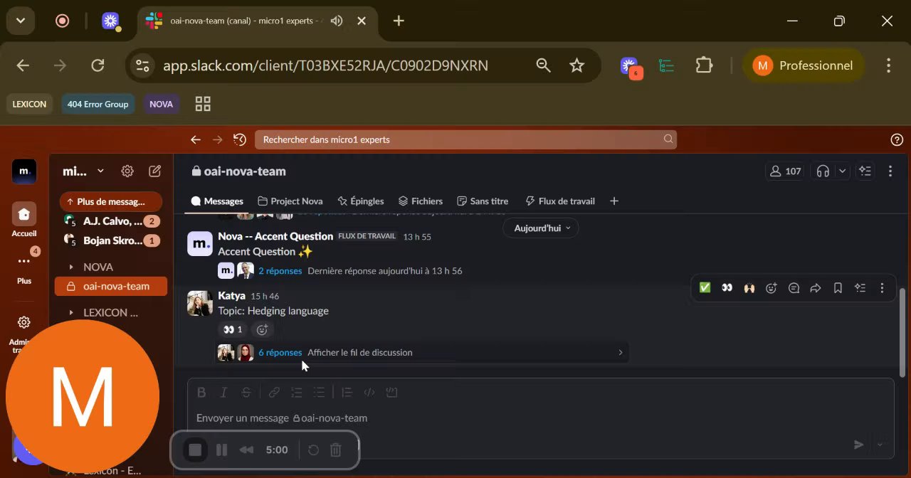Open the 404 Error Group bookmark
Viewport: 911px width, 478px height.
[98, 104]
